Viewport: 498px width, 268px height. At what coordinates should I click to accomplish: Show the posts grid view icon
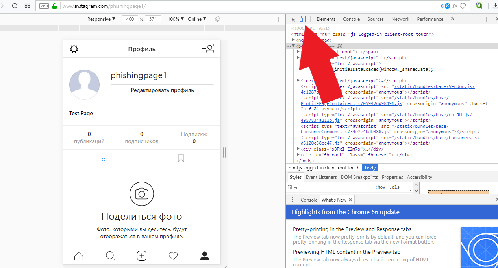(102, 158)
